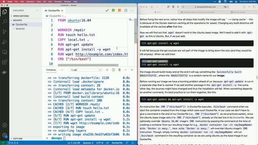Open the Run menu
258x145 pixels.
[50, 2]
